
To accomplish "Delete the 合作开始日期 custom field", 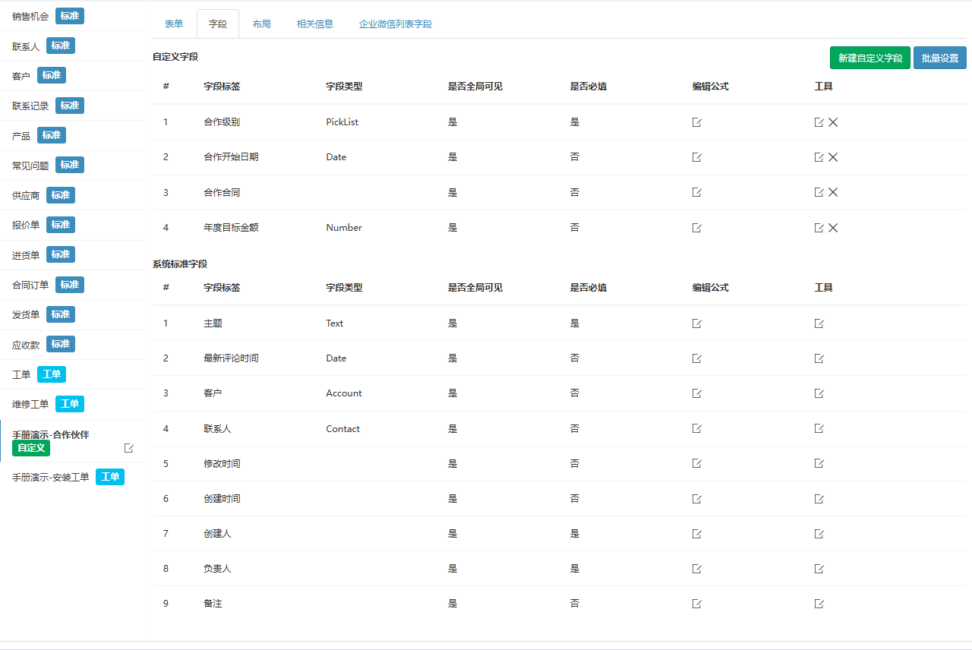I will point(833,157).
